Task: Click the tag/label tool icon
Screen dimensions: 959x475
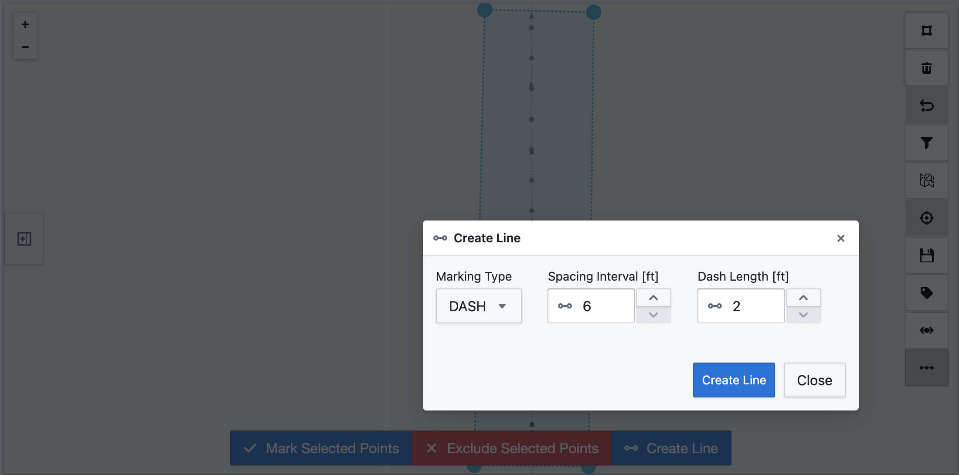Action: click(x=927, y=292)
